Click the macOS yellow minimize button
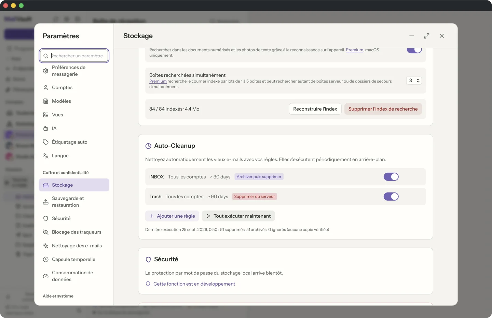This screenshot has width=492, height=318. tap(13, 5)
